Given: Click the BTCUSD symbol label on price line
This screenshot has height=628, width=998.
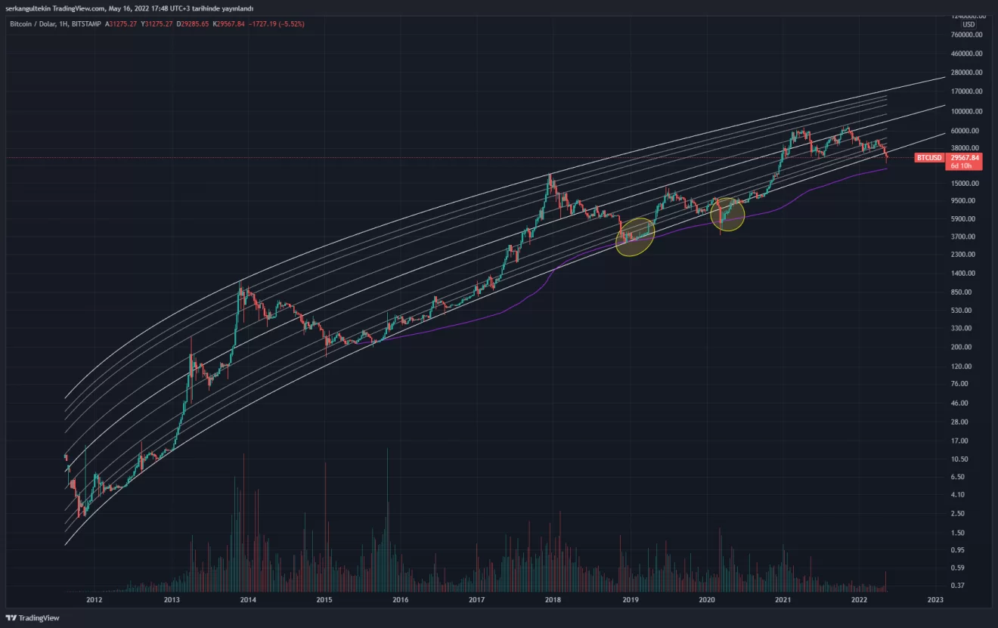Looking at the screenshot, I should [928, 158].
